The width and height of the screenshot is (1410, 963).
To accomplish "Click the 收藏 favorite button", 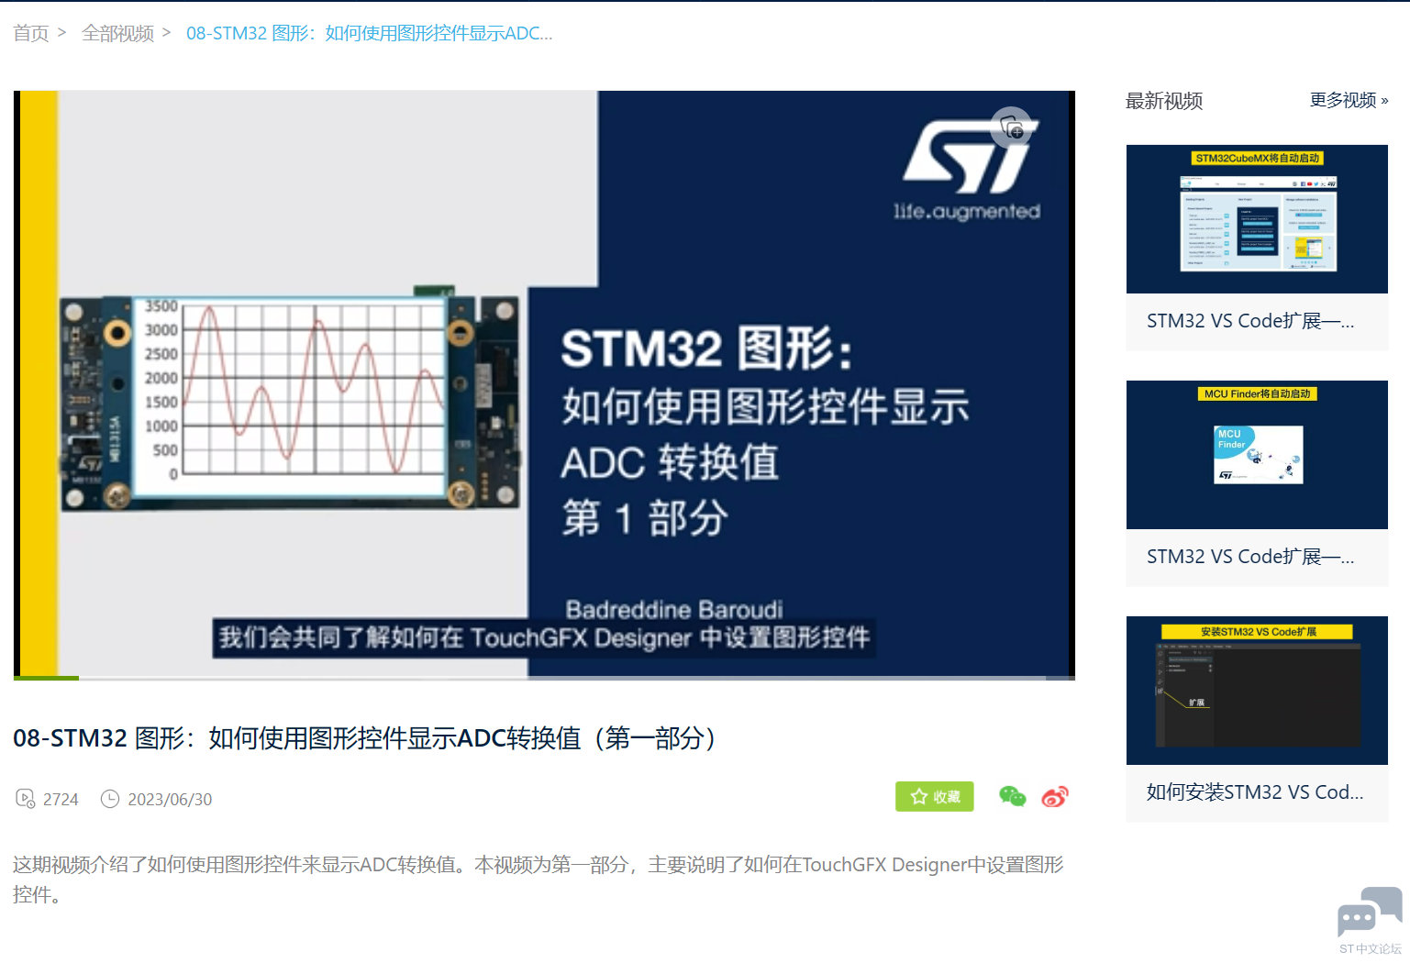I will (x=934, y=797).
